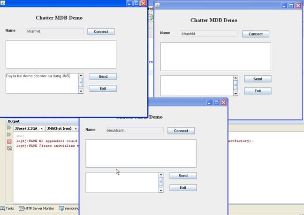Open the Tasks panel at the bottom

7,208
